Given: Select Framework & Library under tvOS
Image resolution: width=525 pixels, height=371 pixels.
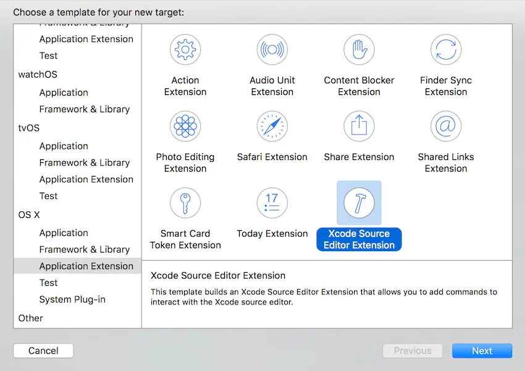Looking at the screenshot, I should coord(85,162).
